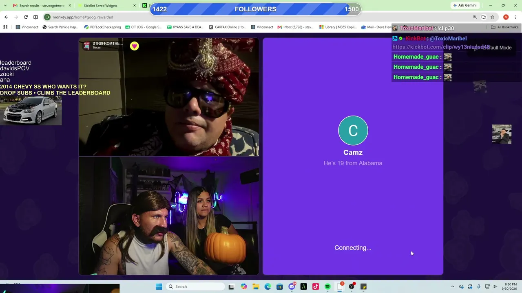Open the Search Vehicle Insp bookmark

(x=60, y=27)
